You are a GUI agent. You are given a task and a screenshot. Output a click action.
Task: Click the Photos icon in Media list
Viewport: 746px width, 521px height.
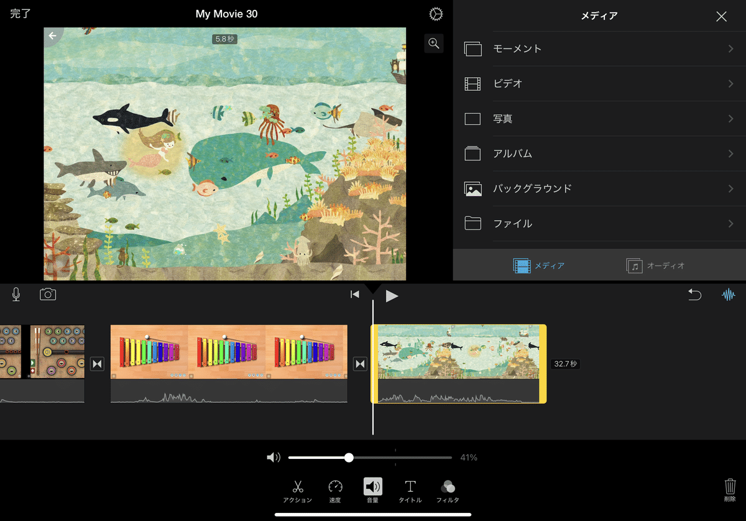(x=473, y=119)
